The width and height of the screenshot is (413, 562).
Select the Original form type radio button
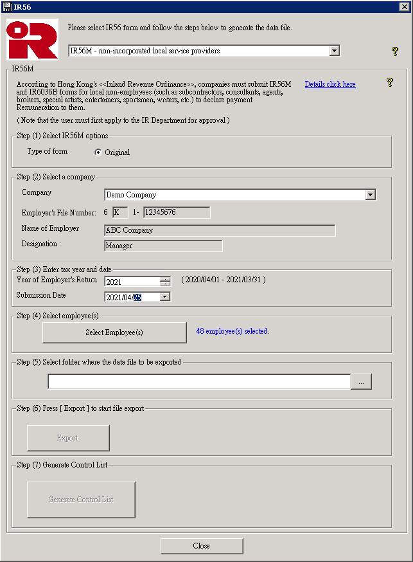98,152
